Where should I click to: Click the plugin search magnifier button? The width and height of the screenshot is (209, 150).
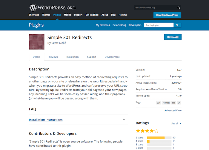pyautogui.click(x=177, y=25)
